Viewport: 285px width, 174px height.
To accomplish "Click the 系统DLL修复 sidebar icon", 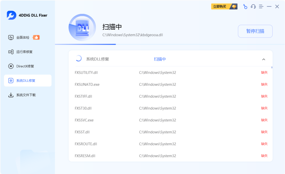I will click(11, 81).
